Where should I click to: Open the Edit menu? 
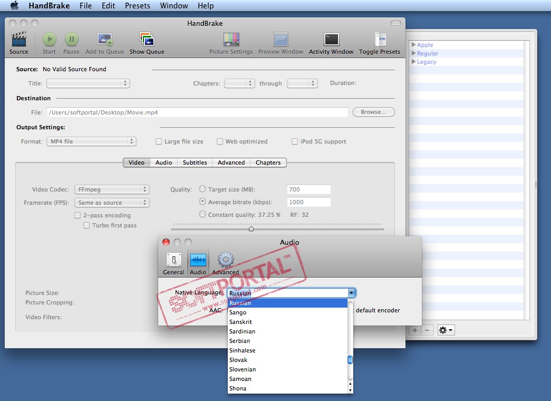coord(108,6)
